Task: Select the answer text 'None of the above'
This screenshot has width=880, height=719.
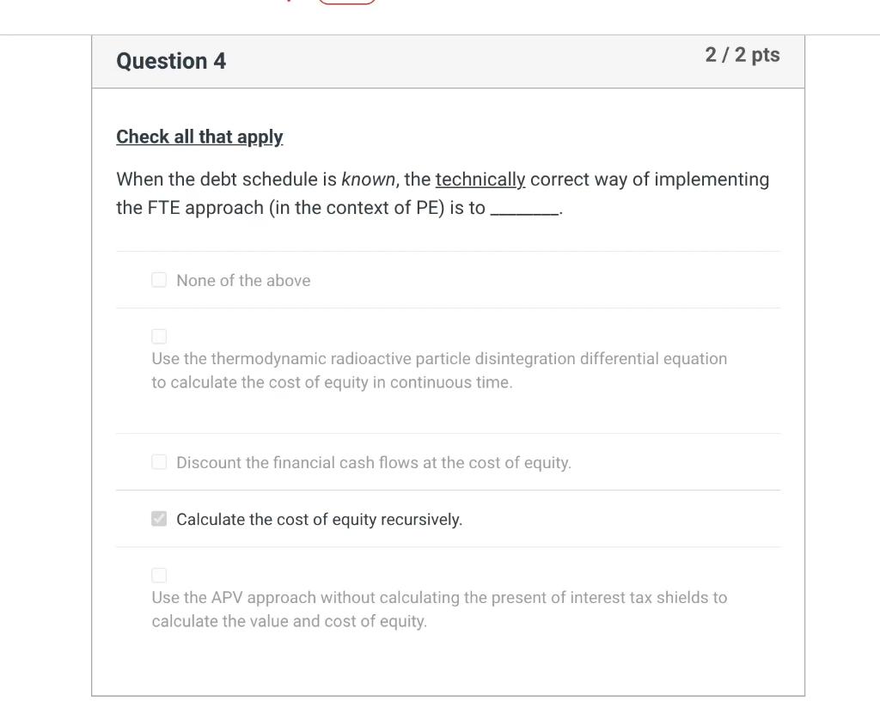Action: pyautogui.click(x=243, y=280)
